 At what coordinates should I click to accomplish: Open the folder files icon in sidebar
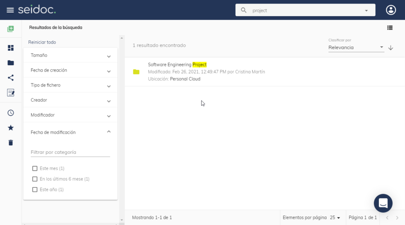point(11,63)
